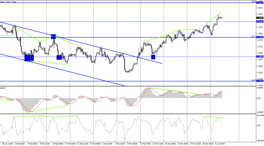The height and width of the screenshot is (146, 264).
Task: Select the blue marker on the 1.2250 level
Action: coord(53,37)
